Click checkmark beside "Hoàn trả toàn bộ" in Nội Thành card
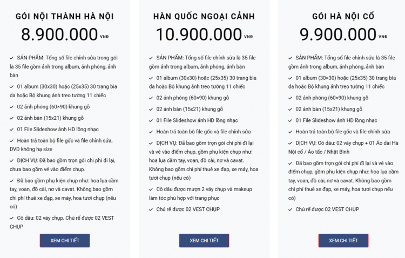 [x=11, y=140]
